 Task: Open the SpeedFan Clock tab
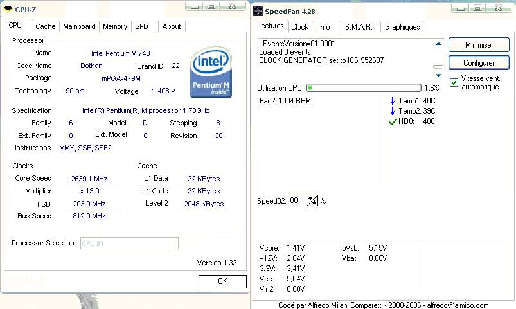coord(299,27)
